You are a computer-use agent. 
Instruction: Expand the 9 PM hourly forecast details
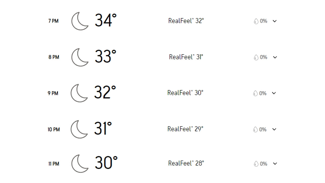(274, 93)
